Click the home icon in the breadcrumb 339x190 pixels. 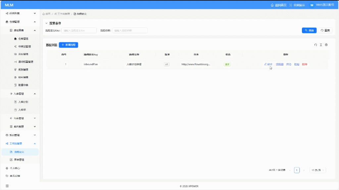[44, 14]
